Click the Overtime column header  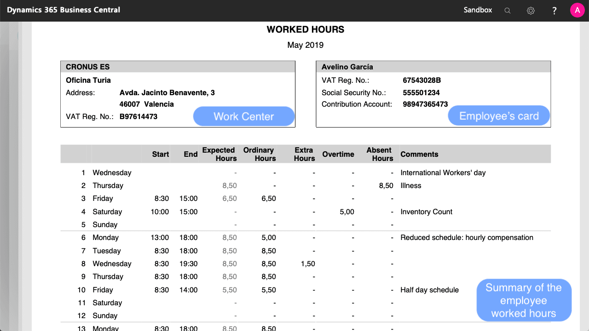coord(338,154)
